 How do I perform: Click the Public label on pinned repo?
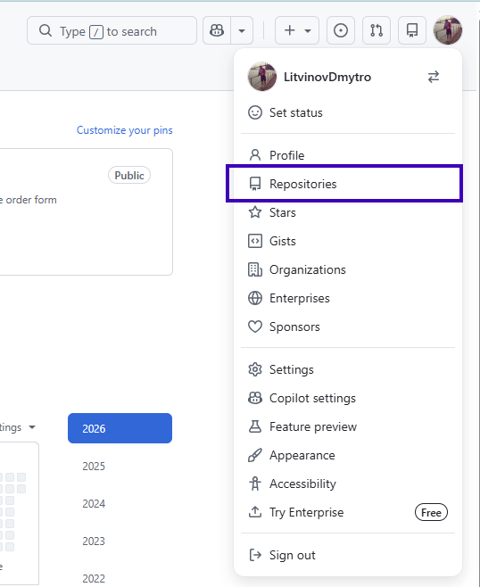pos(129,176)
